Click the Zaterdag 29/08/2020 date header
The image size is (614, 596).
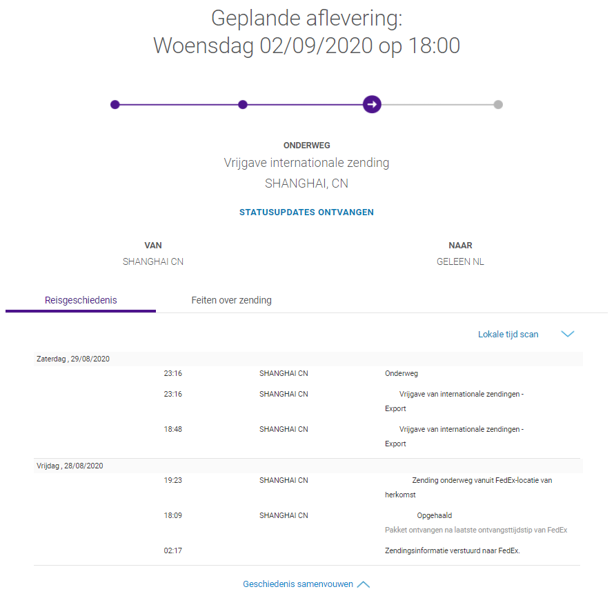click(x=73, y=359)
